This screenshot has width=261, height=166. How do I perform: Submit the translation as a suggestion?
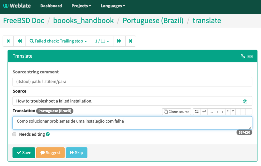51,153
